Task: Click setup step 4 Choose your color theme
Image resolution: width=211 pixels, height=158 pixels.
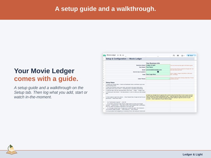Action: click(125, 93)
